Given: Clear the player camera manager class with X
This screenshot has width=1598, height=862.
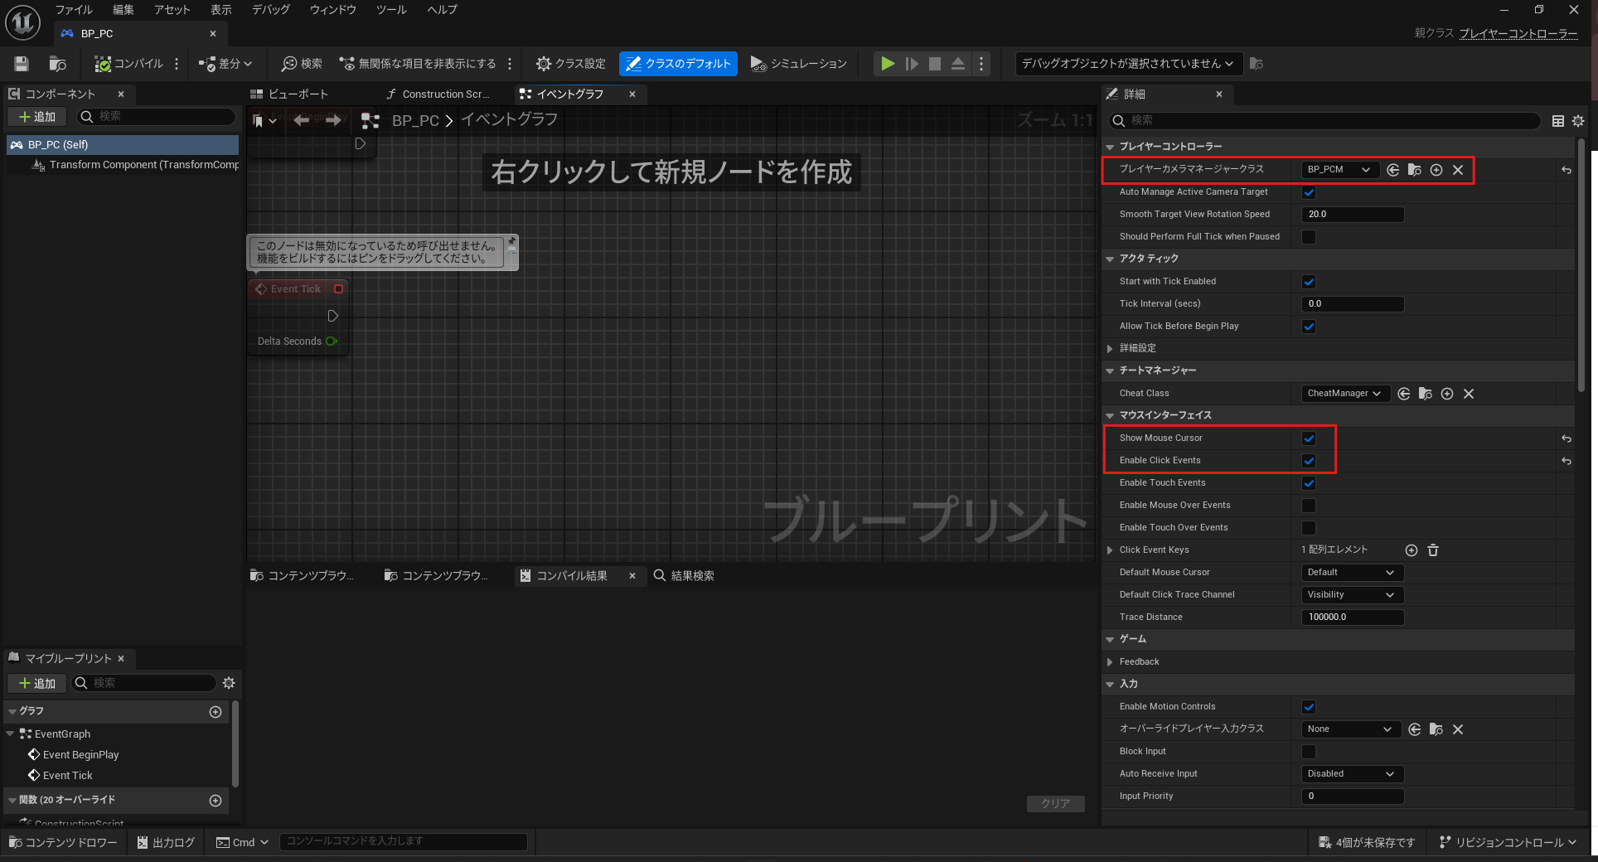Looking at the screenshot, I should [1458, 170].
